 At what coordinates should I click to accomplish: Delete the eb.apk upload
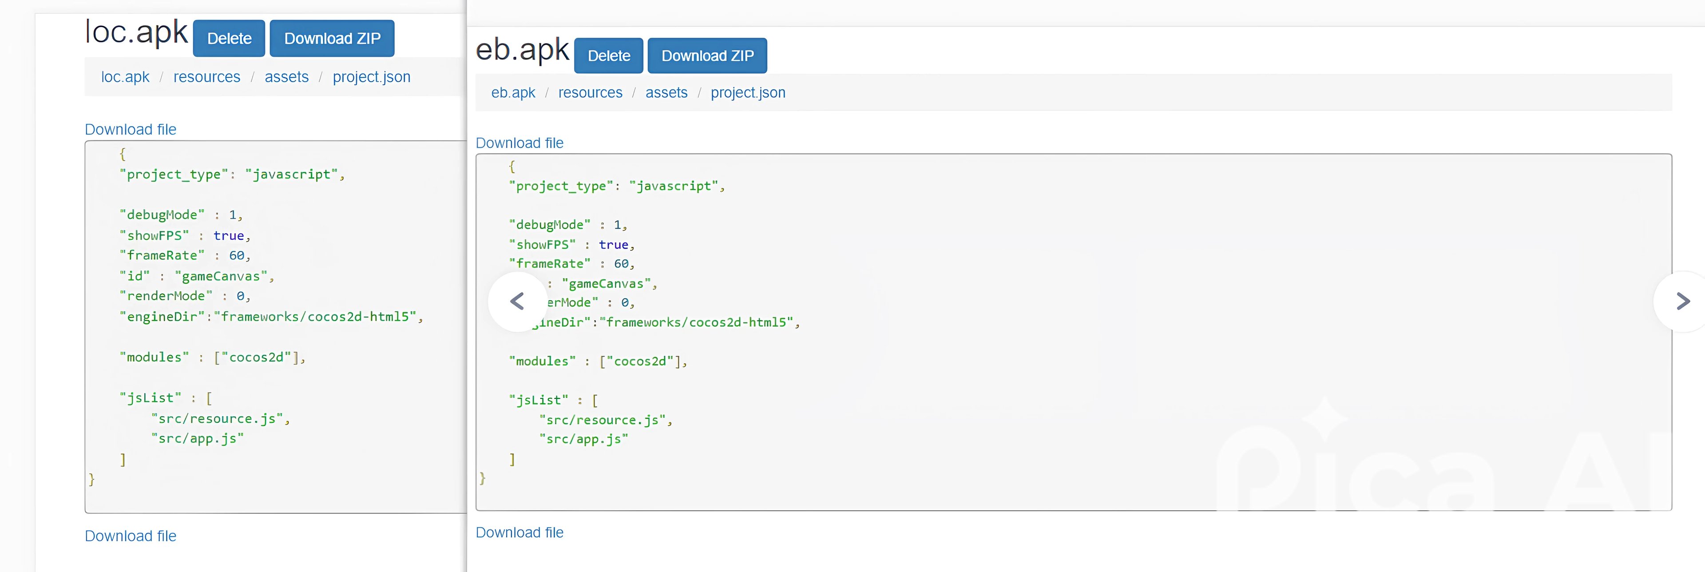608,56
